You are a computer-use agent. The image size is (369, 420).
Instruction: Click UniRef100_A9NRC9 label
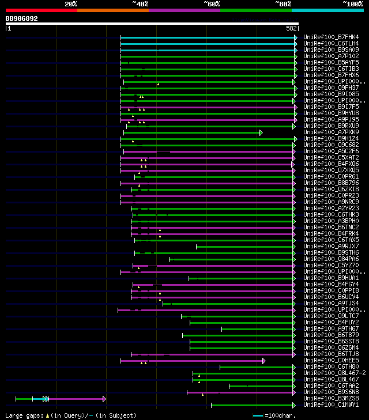[x=331, y=202]
